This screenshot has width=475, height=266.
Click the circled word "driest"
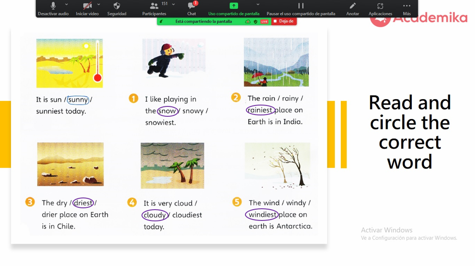(x=83, y=203)
